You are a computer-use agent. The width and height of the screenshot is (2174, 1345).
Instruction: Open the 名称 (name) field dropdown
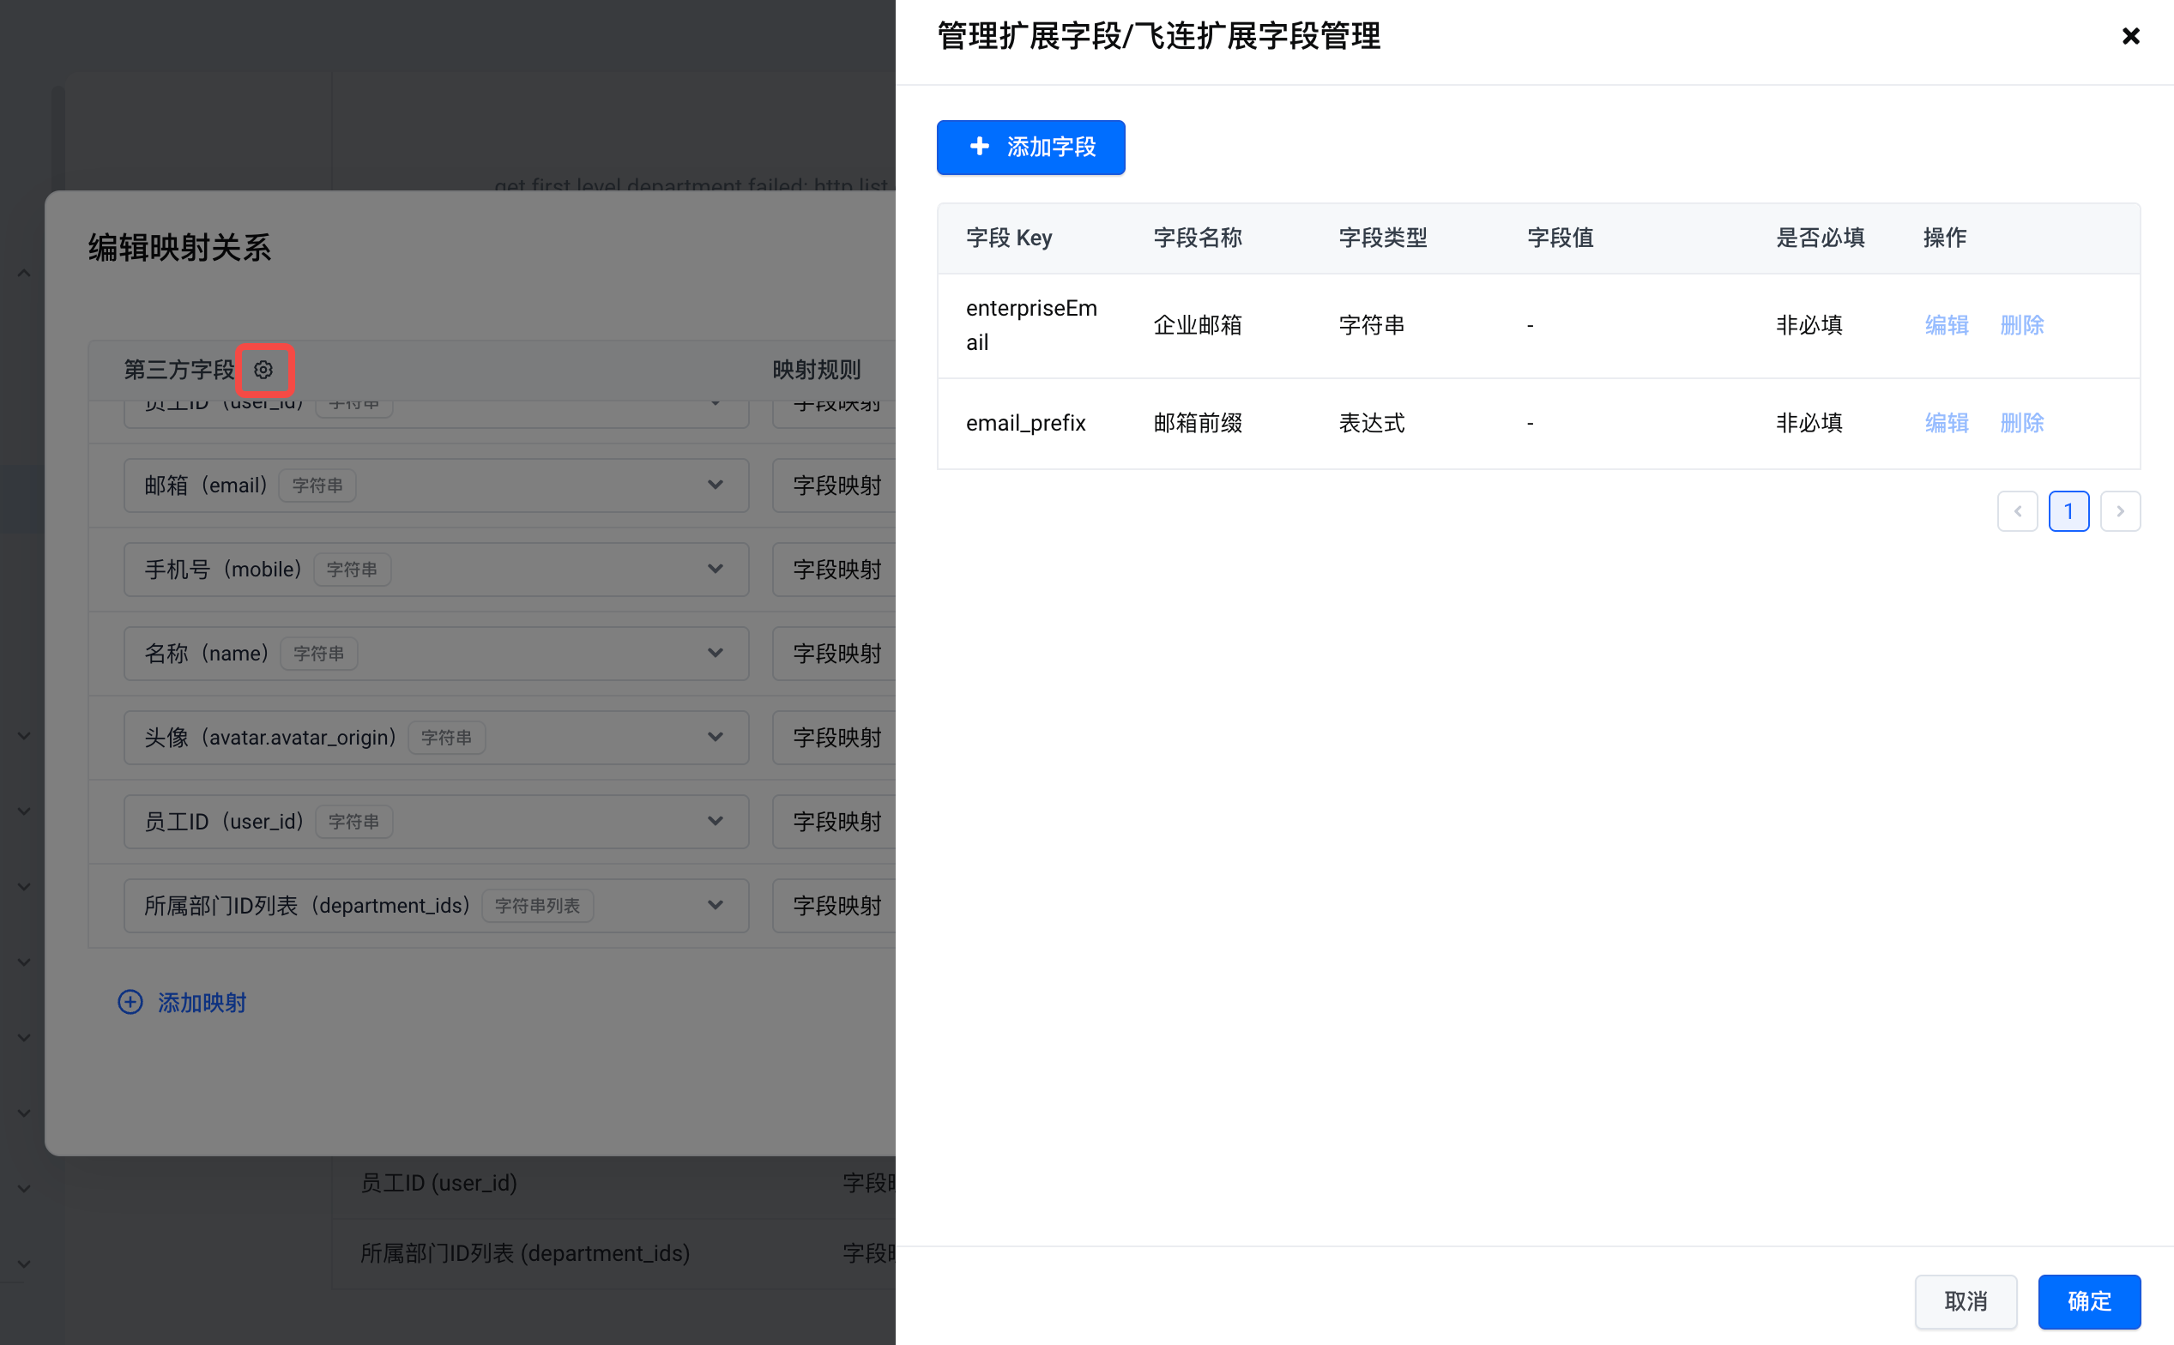coord(716,654)
